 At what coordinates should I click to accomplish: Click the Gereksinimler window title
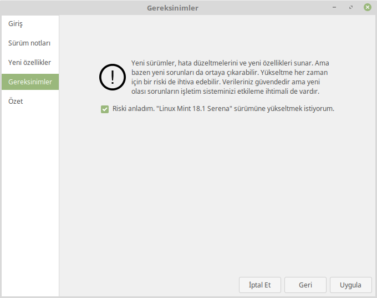tap(172, 8)
